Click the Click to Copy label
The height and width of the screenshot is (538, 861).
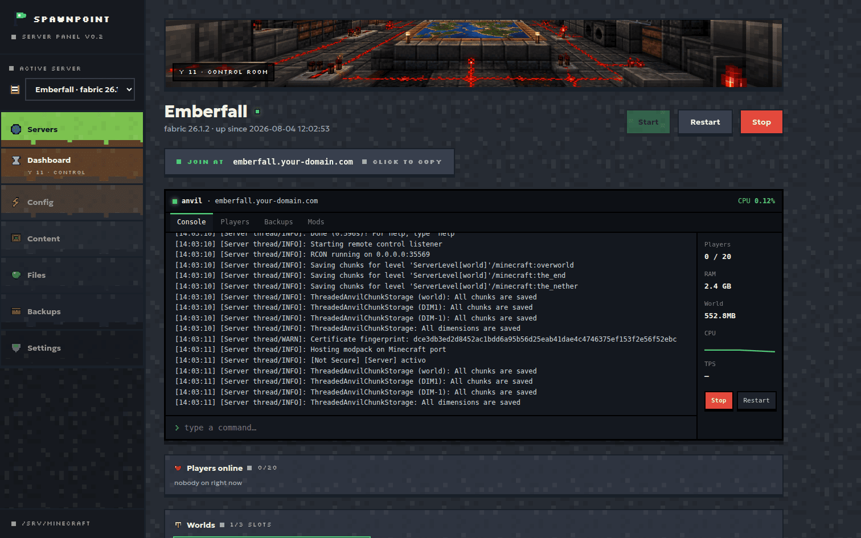[x=407, y=162]
